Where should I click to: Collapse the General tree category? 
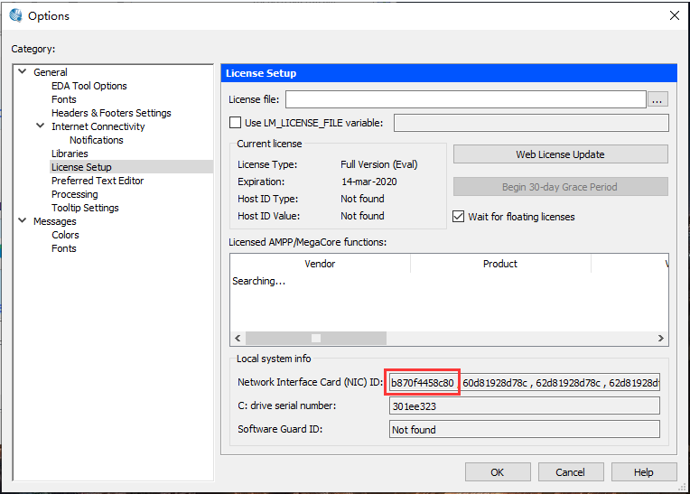23,72
